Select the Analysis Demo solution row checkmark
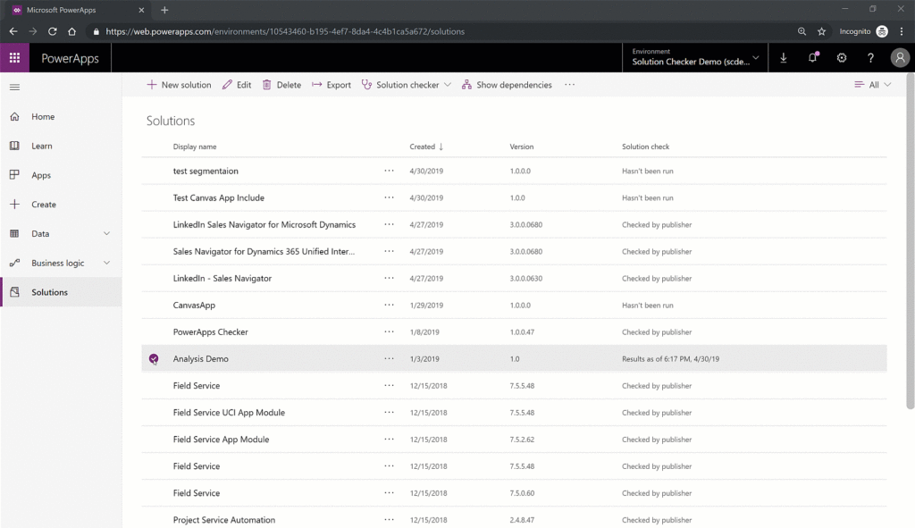915x528 pixels. pyautogui.click(x=152, y=358)
